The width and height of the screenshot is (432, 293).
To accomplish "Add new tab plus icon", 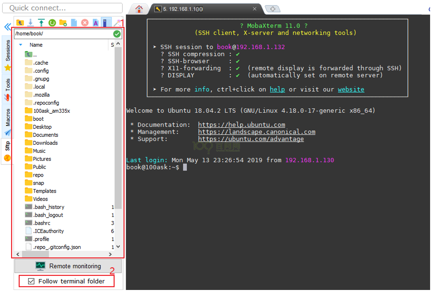I will (x=273, y=9).
